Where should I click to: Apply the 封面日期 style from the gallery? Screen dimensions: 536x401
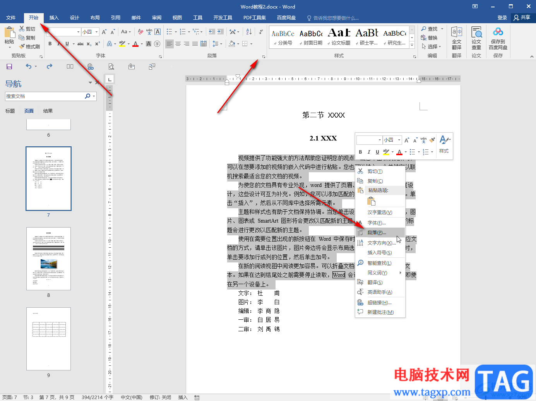[311, 38]
